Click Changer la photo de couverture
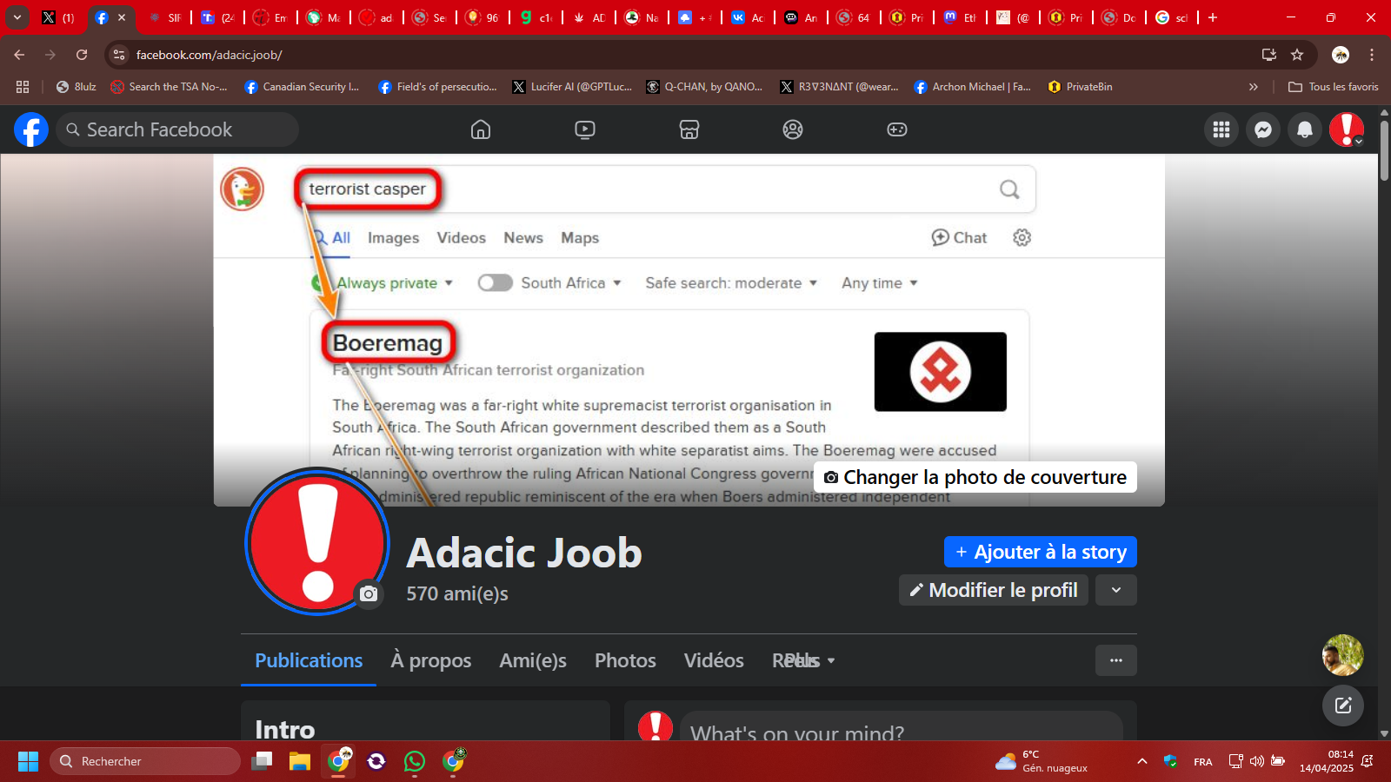The width and height of the screenshot is (1391, 782). click(x=975, y=477)
